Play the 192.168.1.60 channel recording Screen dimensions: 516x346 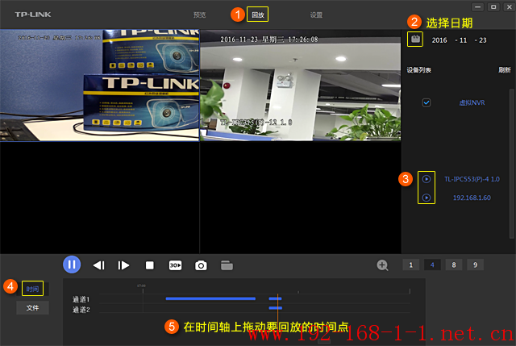[x=427, y=198]
